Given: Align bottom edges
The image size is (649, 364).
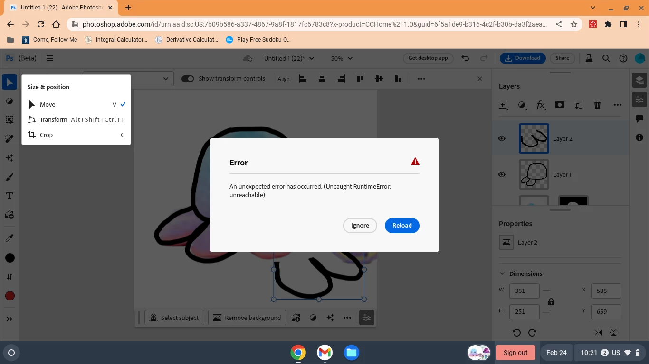Looking at the screenshot, I should coord(398,79).
